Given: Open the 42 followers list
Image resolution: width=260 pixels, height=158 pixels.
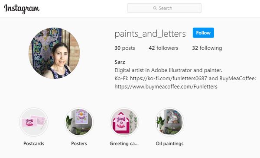Looking at the screenshot, I should click(163, 48).
